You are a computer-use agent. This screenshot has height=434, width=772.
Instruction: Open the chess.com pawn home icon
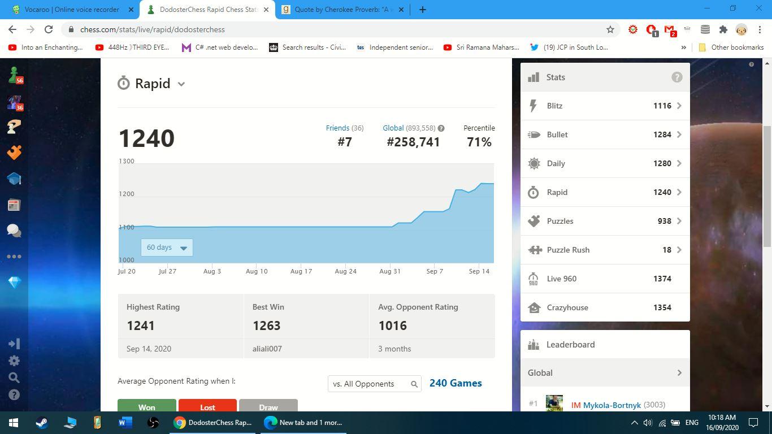(14, 74)
